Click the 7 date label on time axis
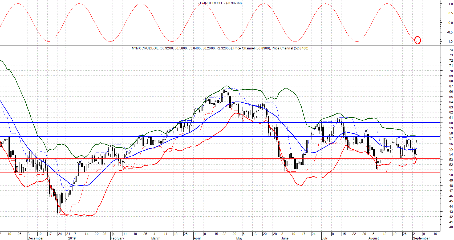 [x=75, y=234]
